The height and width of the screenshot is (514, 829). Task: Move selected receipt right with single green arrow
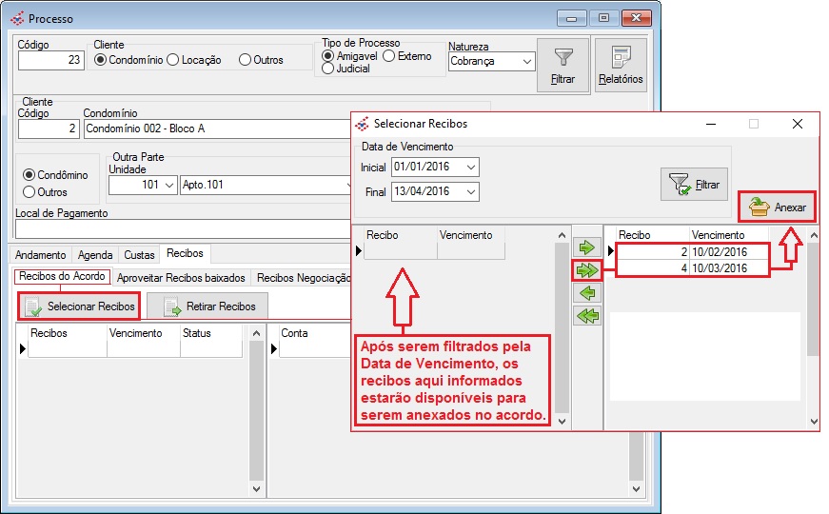(588, 247)
